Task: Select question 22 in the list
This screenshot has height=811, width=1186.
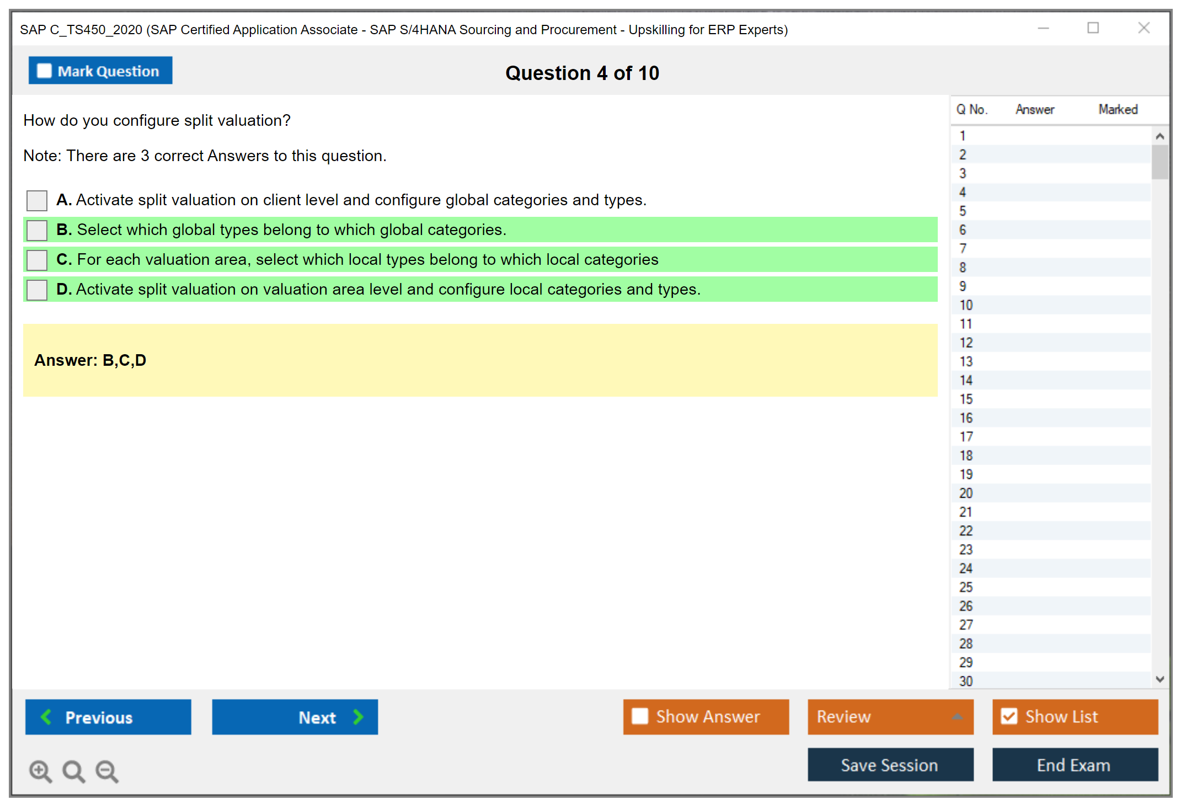Action: tap(966, 531)
